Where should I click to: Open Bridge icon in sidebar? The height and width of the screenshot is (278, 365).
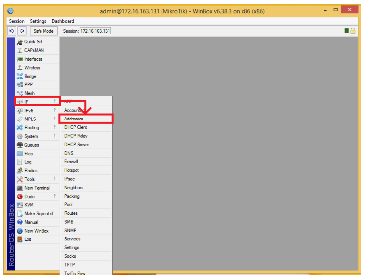point(20,77)
